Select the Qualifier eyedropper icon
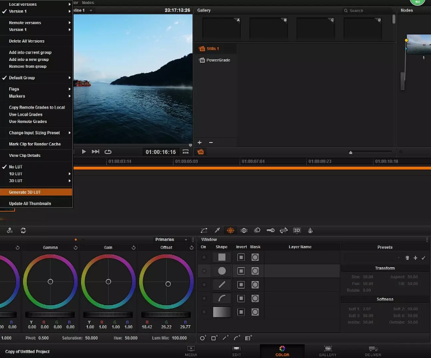431x358 pixels. (x=217, y=230)
